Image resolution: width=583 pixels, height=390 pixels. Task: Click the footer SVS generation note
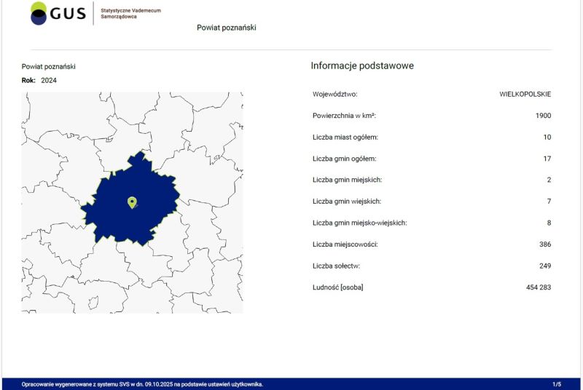pyautogui.click(x=142, y=384)
